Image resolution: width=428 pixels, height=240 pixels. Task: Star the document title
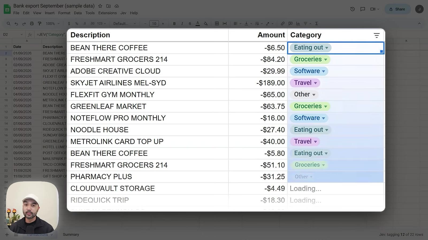100,6
